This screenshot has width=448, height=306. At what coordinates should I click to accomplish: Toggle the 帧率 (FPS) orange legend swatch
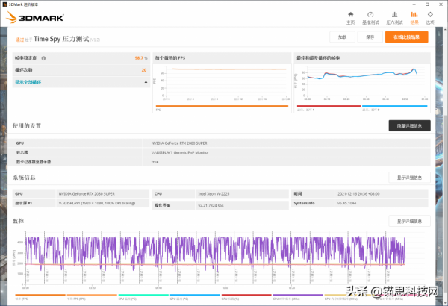[40, 295]
